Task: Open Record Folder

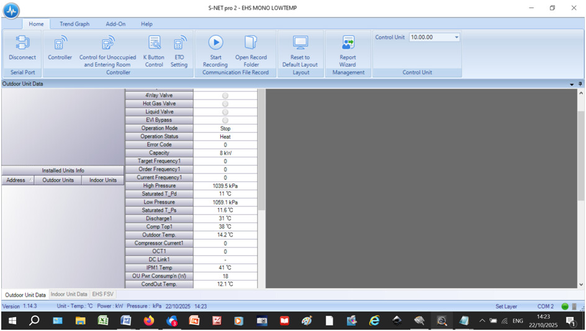Action: [x=251, y=43]
